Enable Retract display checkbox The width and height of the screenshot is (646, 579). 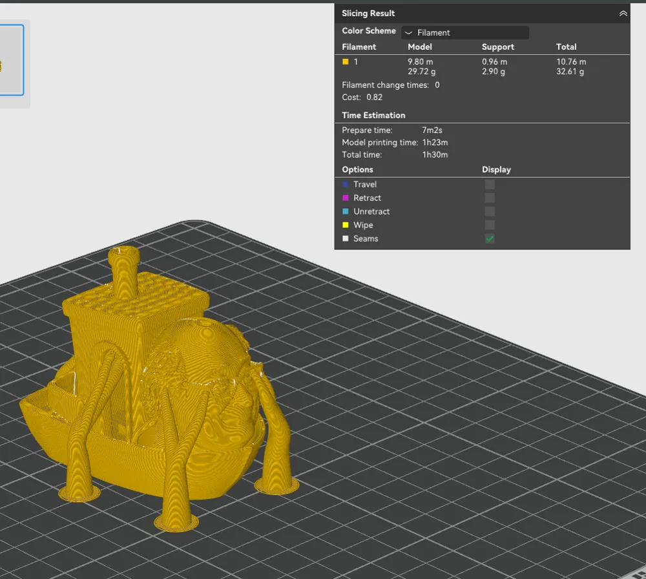(490, 198)
